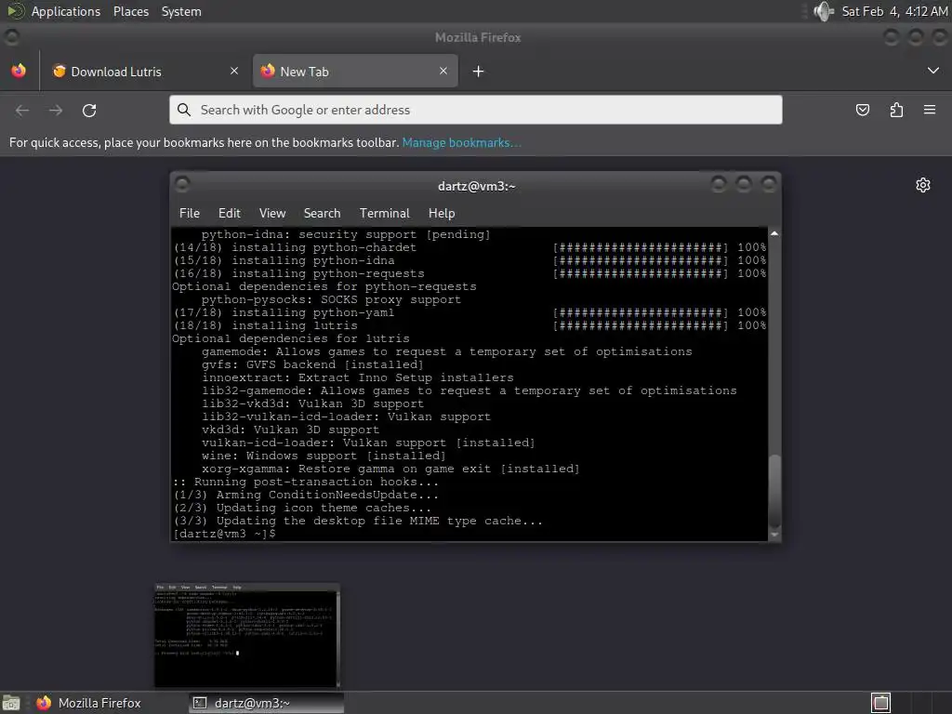The height and width of the screenshot is (714, 952).
Task: Click the search magnifier in address bar
Action: tap(183, 110)
